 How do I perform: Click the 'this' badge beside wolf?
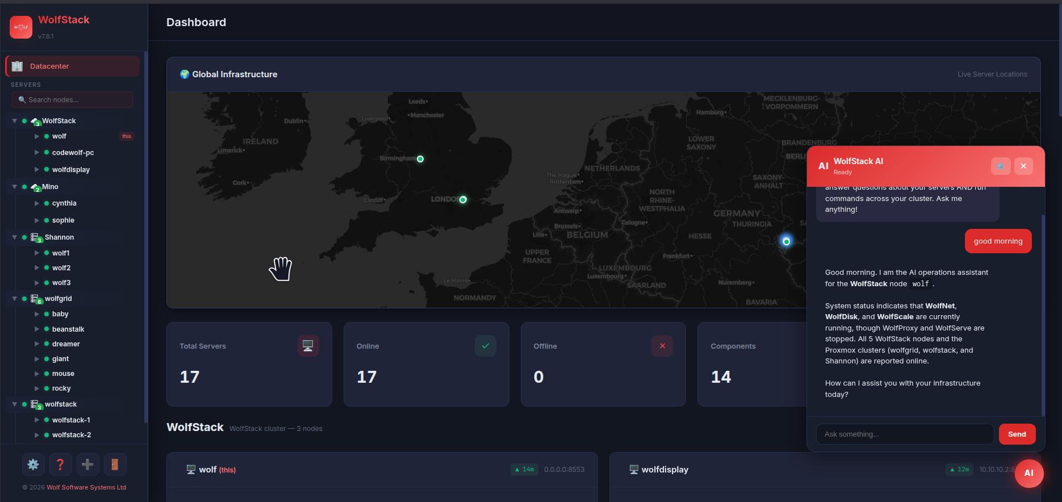coord(127,136)
